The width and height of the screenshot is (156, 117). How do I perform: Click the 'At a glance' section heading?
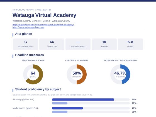(24, 34)
